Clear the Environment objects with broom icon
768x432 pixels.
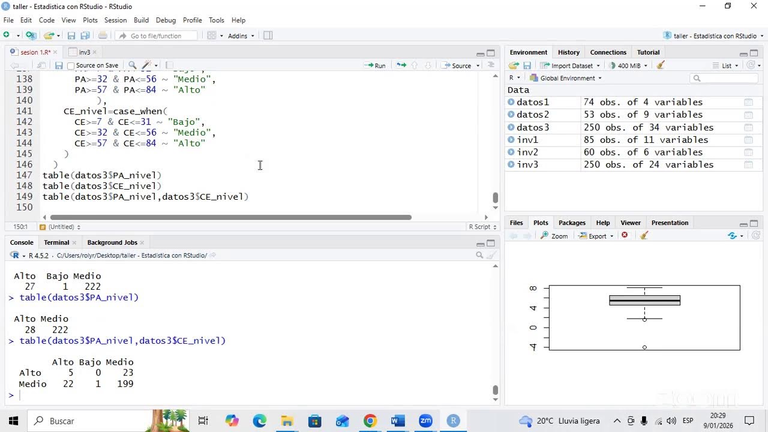tap(661, 65)
